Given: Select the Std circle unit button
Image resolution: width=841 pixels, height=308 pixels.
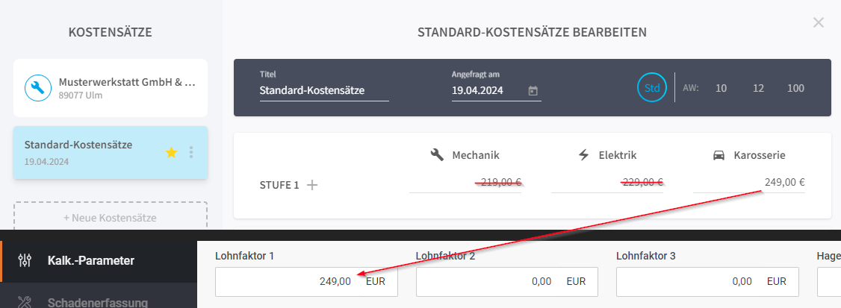Looking at the screenshot, I should (652, 88).
